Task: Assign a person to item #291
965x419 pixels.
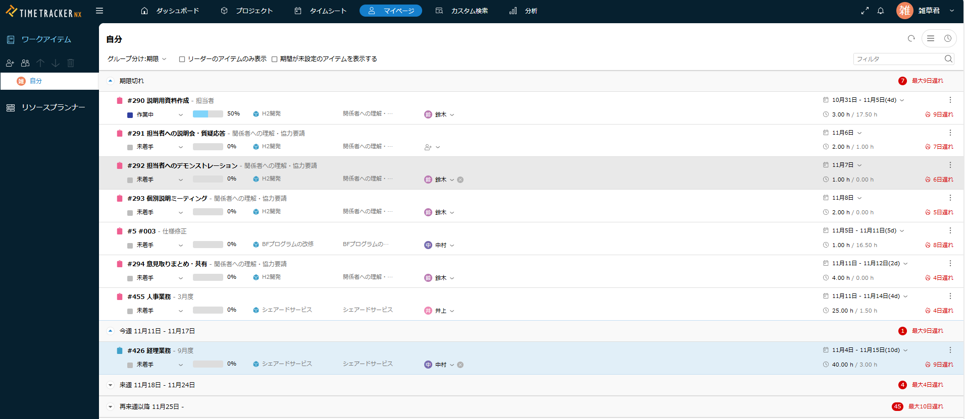Action: pyautogui.click(x=432, y=147)
